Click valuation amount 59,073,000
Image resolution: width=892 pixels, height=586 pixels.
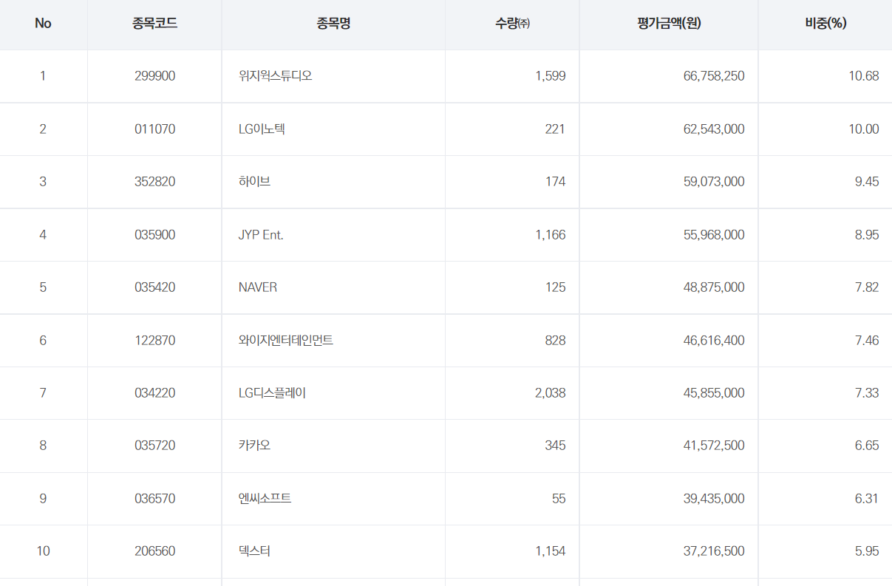click(x=714, y=182)
